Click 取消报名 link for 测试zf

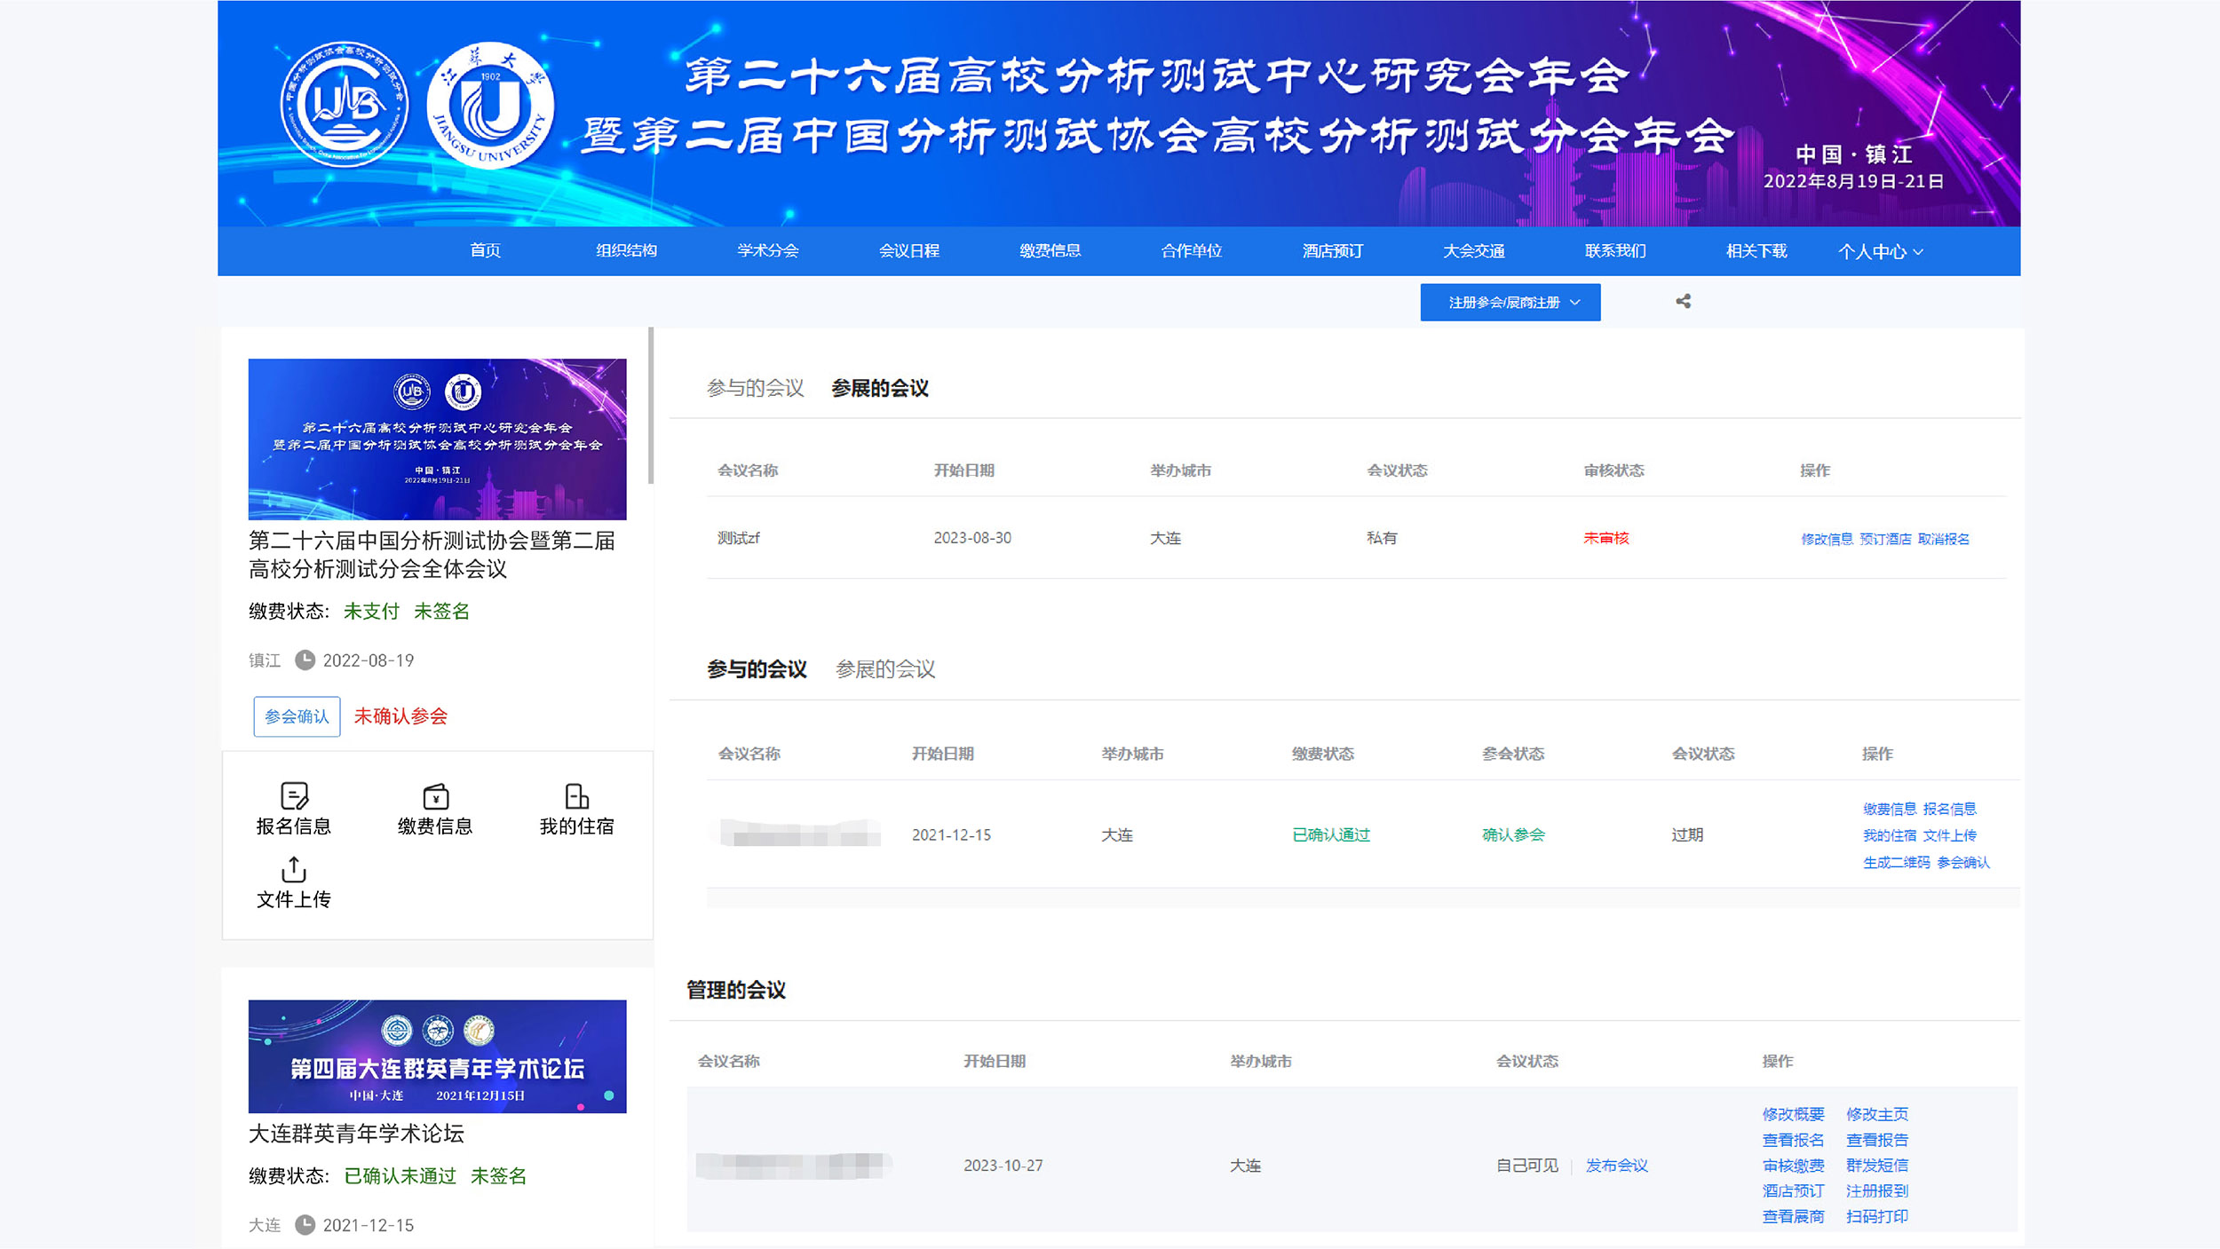pos(1943,539)
